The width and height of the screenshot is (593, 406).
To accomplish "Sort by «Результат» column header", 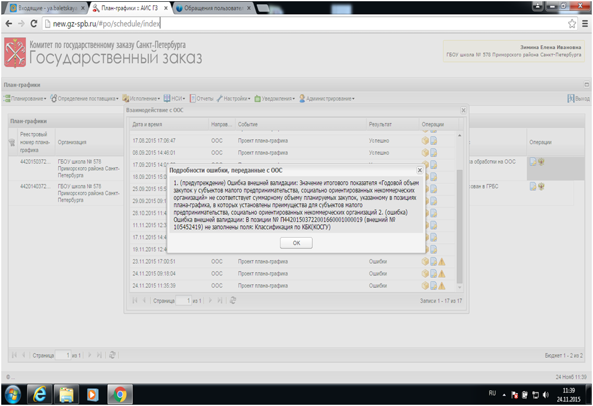I will (393, 124).
